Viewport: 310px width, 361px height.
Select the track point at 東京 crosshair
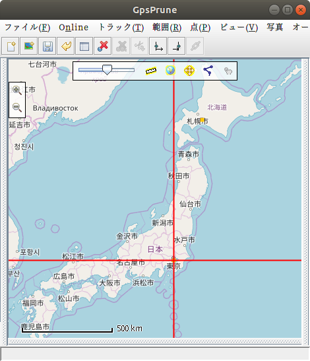[173, 260]
